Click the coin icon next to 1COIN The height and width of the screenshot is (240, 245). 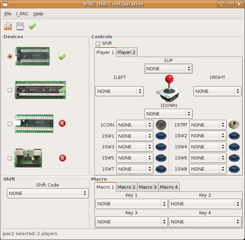coord(161,125)
